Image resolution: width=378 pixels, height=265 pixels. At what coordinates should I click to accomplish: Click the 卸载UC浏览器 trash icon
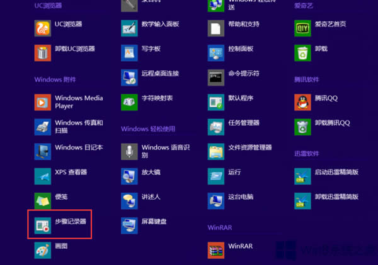point(43,53)
